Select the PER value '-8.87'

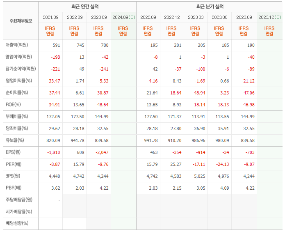click(x=55, y=164)
